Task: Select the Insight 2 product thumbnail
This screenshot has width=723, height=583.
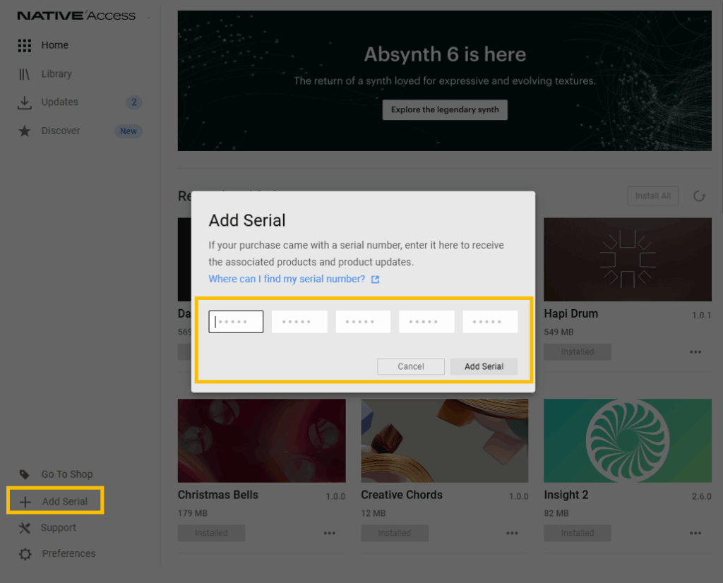Action: [627, 440]
